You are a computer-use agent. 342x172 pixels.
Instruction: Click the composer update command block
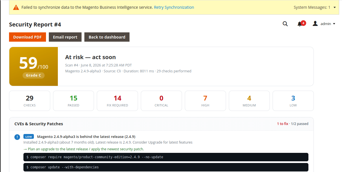click(x=166, y=167)
